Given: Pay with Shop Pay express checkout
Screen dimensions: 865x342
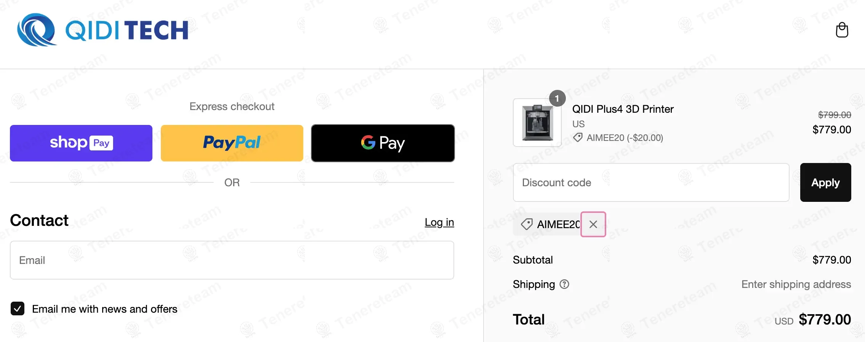Looking at the screenshot, I should click(x=81, y=143).
